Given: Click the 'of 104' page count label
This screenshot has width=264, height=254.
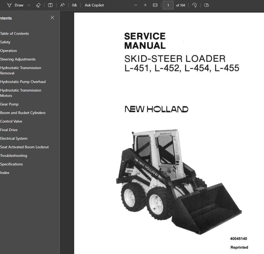Looking at the screenshot, I should (x=180, y=5).
